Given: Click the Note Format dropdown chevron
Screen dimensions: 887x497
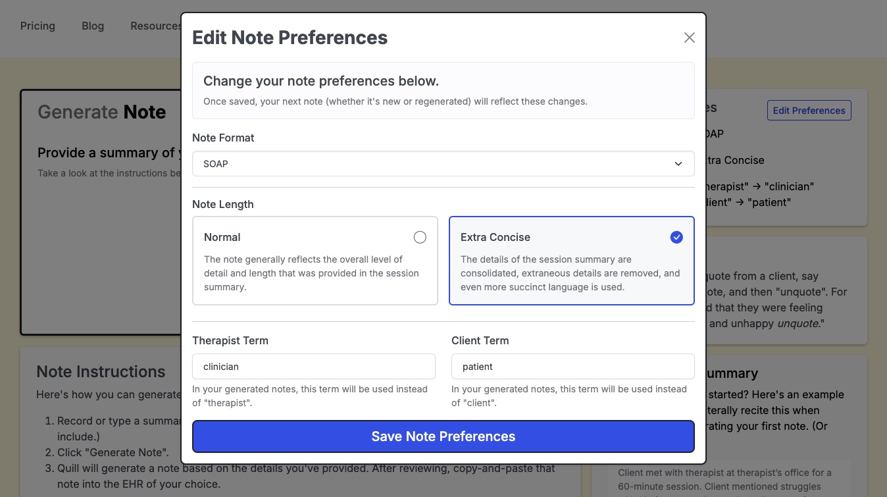Looking at the screenshot, I should (x=678, y=164).
